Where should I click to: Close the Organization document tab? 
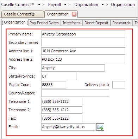74,14
